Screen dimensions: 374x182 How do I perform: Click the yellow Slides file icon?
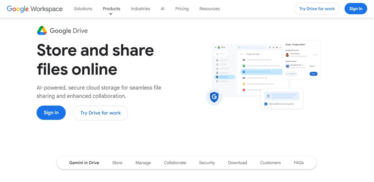[x=244, y=84]
